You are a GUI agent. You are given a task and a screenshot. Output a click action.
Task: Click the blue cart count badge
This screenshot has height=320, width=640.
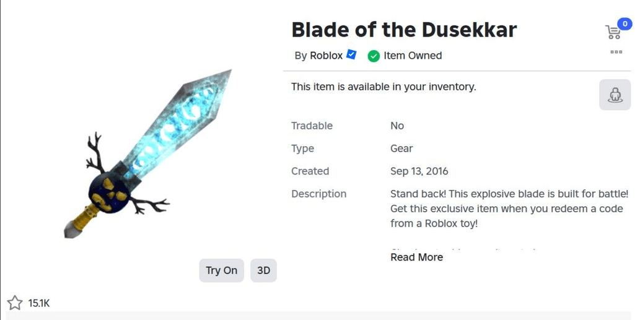click(624, 24)
